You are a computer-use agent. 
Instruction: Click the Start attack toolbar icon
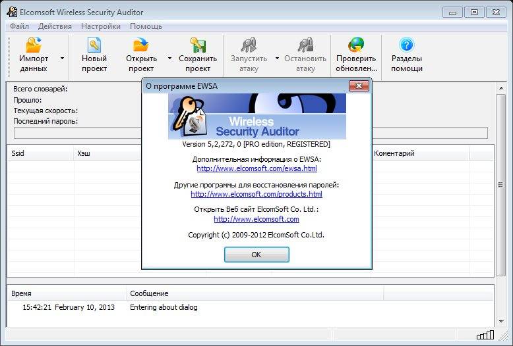[x=249, y=45]
